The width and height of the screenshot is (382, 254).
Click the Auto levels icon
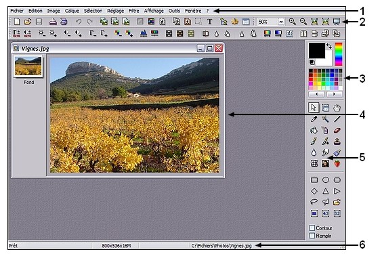point(16,33)
